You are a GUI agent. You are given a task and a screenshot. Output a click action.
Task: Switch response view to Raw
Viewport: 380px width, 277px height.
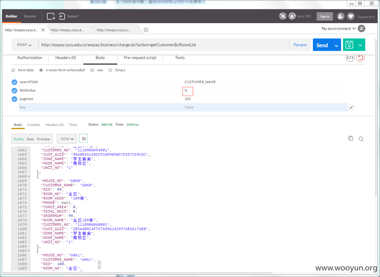tap(30, 139)
